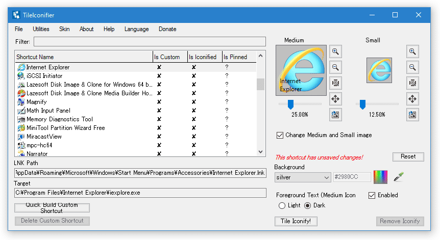Select the Lazesoft Disk Image 64 b... icon
Viewport: 440px width, 240px height.
pos(21,85)
